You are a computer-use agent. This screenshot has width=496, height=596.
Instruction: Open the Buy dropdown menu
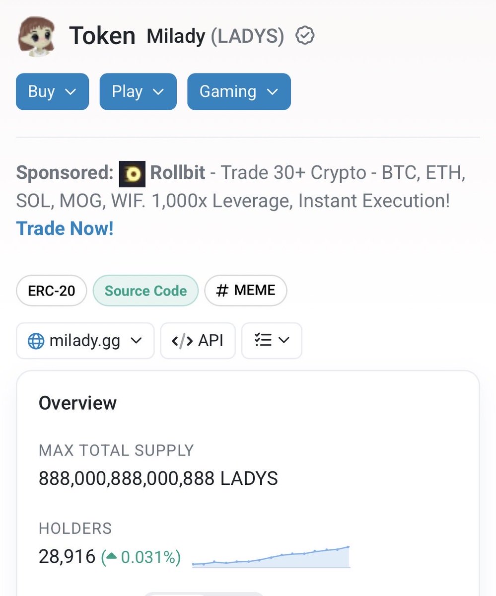(x=52, y=92)
